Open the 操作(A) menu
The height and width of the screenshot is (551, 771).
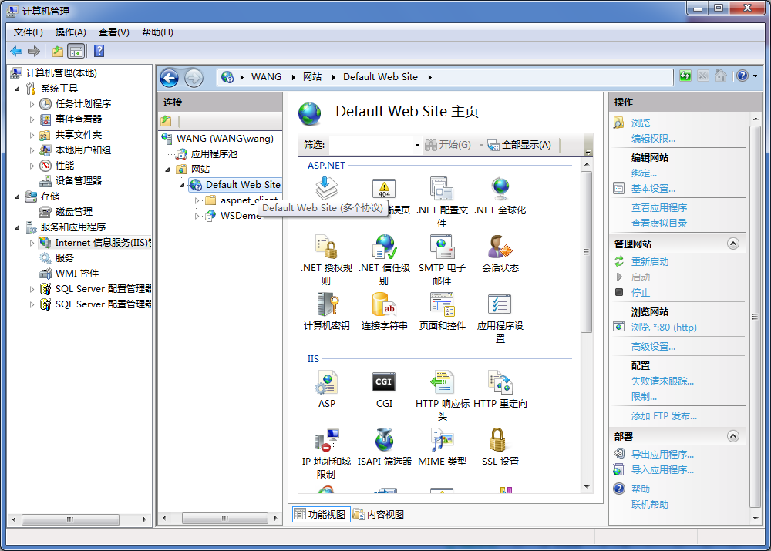(x=70, y=32)
